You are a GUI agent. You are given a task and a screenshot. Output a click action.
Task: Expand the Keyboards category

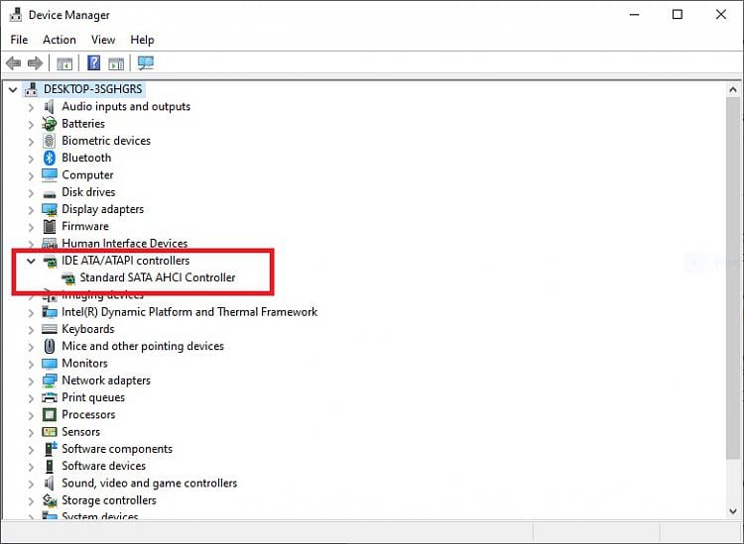click(x=31, y=329)
